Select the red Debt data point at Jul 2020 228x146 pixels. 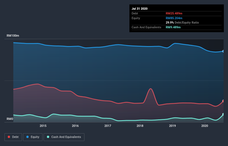[223, 101]
